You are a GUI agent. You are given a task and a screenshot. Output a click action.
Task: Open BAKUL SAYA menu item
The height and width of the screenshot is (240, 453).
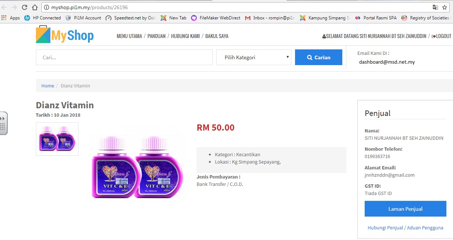point(217,36)
